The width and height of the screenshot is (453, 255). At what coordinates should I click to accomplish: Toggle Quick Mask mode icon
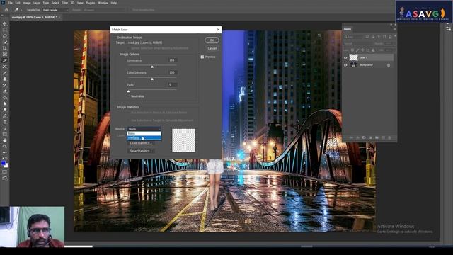pos(5,171)
